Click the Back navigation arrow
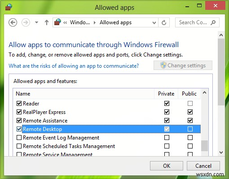229x179 pixels. 13,22
